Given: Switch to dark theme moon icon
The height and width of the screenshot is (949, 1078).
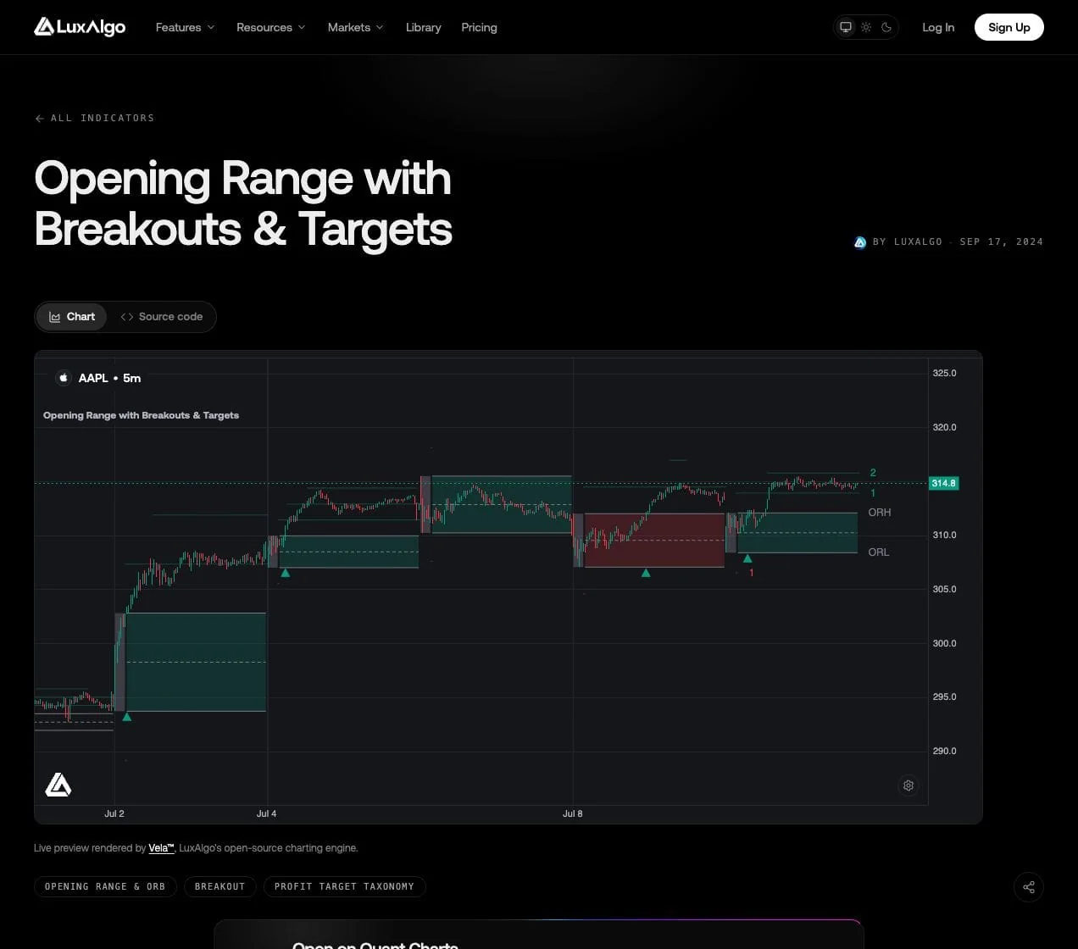Looking at the screenshot, I should point(886,27).
